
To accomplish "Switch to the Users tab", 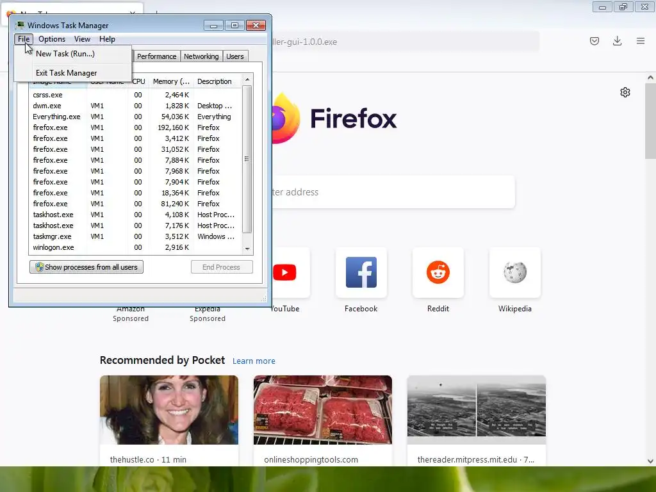I will pos(234,56).
